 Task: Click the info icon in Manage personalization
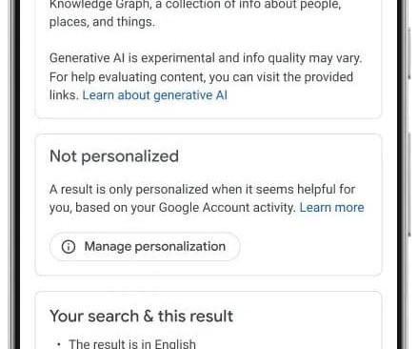click(x=69, y=247)
